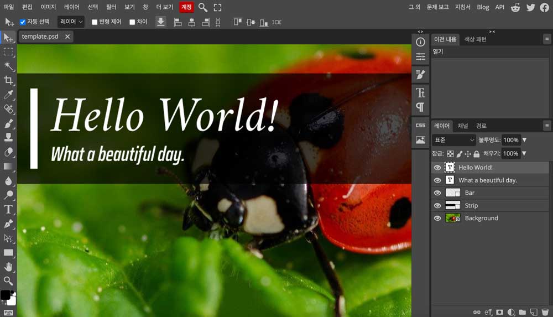Expand the 불투명도 opacity arrow
This screenshot has height=317, width=553.
pos(524,140)
